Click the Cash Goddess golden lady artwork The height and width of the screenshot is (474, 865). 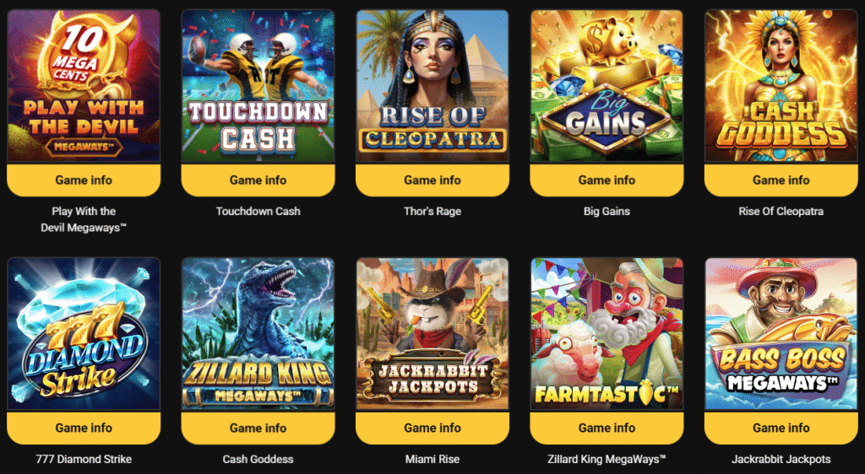(781, 86)
